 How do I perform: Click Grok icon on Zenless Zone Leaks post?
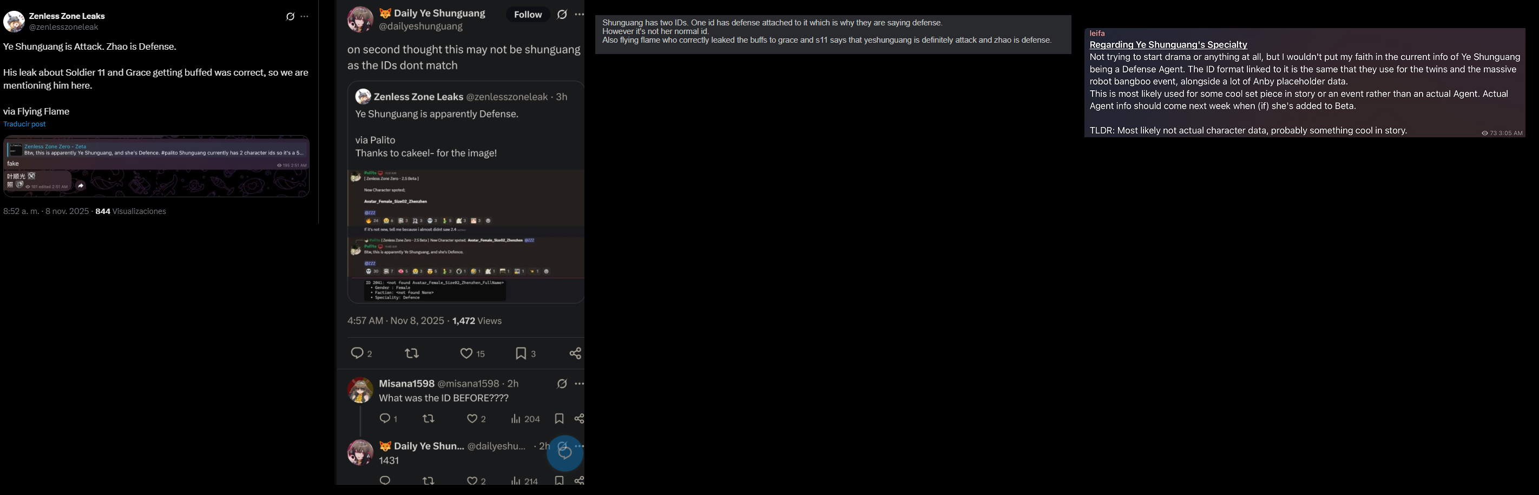tap(291, 17)
